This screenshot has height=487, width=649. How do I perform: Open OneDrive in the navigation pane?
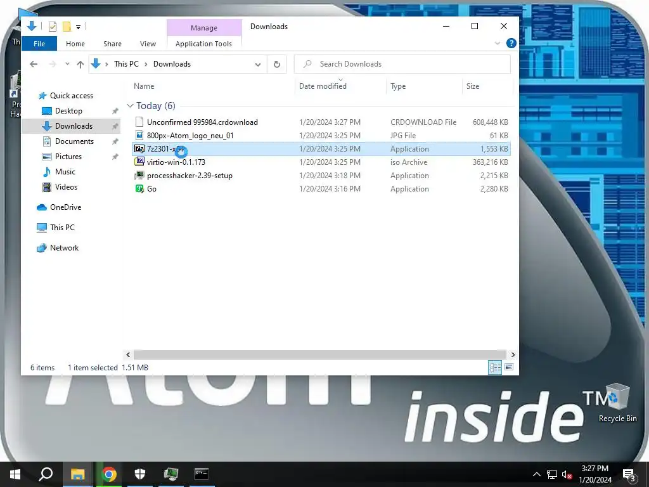coord(65,207)
